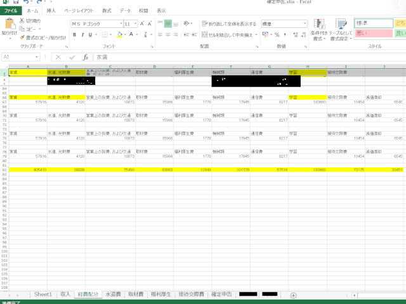The width and height of the screenshot is (406, 304).
Task: Click the Save icon in quick access toolbar
Action: click(x=16, y=2)
